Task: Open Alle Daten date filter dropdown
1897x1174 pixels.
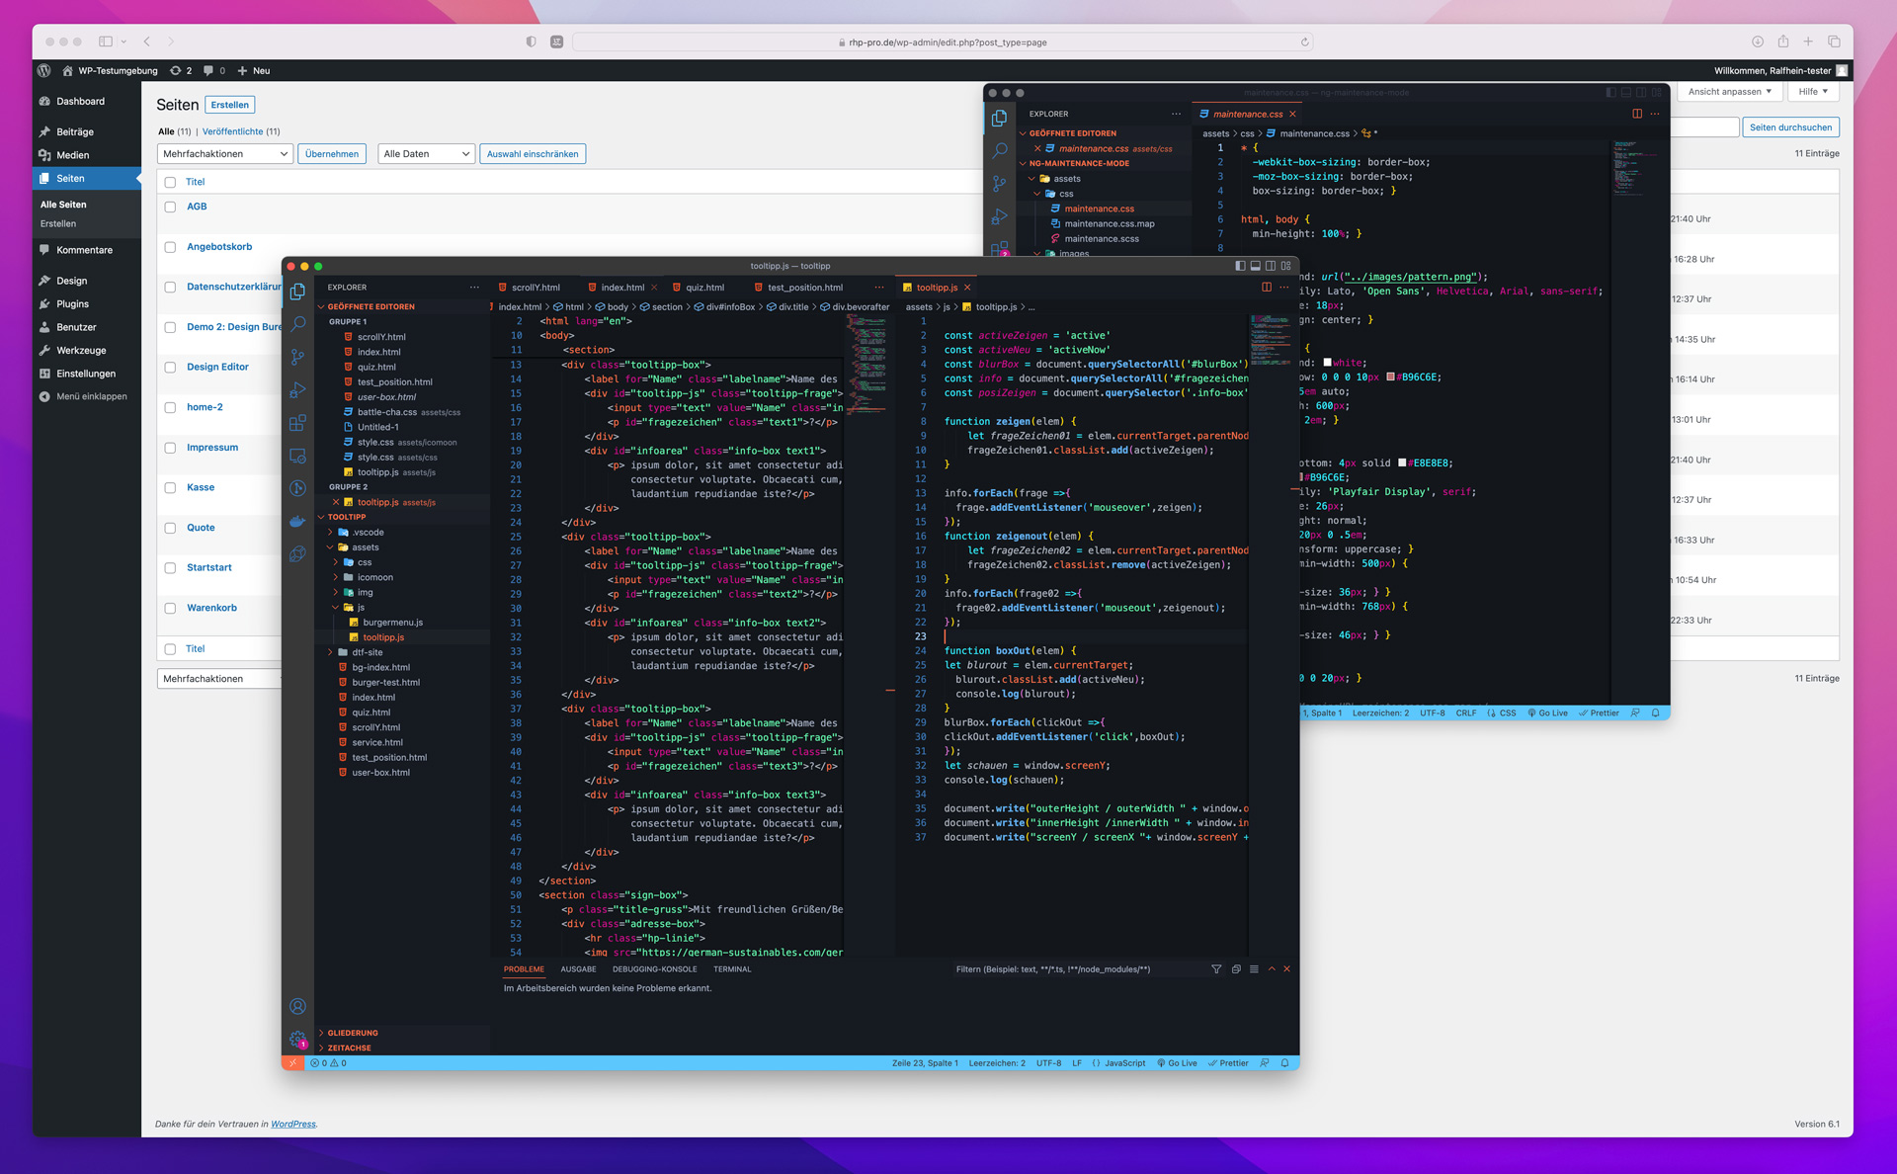Action: tap(426, 154)
